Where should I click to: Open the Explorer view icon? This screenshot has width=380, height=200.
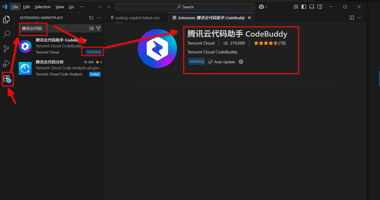click(6, 20)
